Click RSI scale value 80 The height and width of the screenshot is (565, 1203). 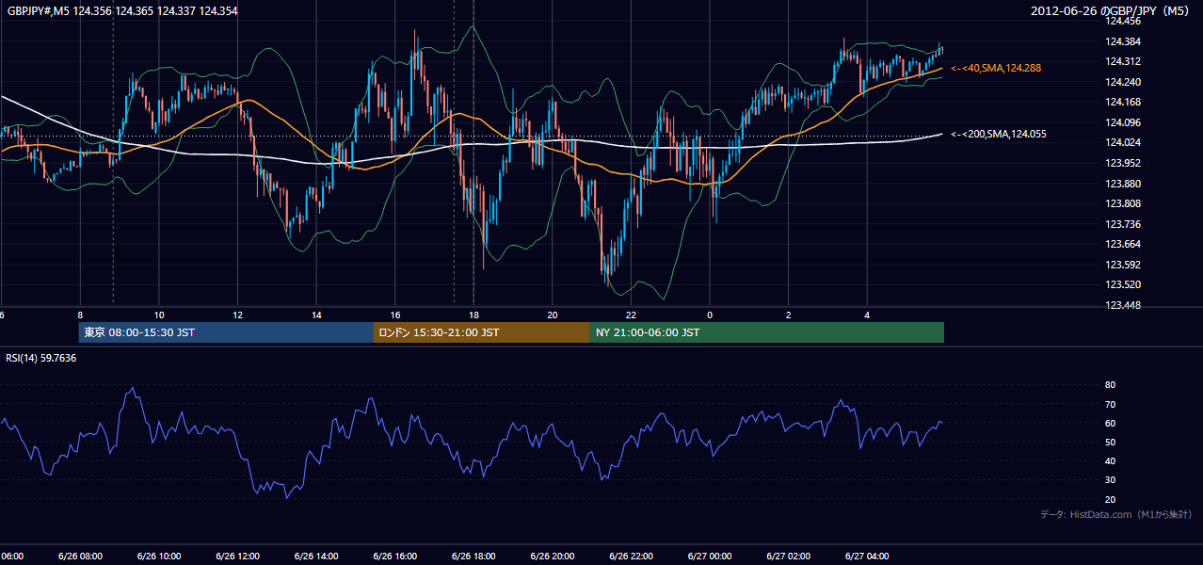tap(1110, 385)
